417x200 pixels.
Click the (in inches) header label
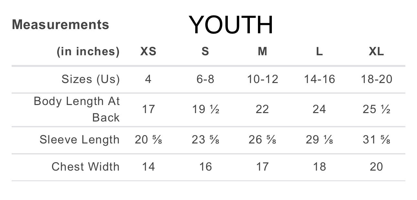click(88, 52)
